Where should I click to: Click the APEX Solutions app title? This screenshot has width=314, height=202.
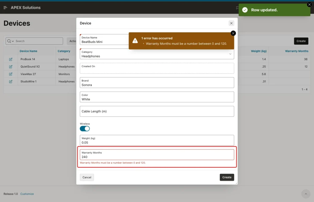(26, 8)
